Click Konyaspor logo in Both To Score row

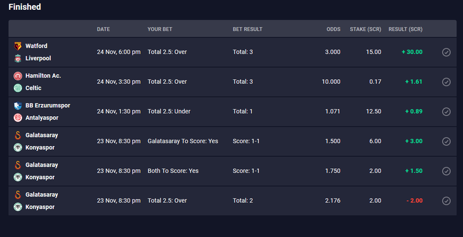click(x=18, y=177)
